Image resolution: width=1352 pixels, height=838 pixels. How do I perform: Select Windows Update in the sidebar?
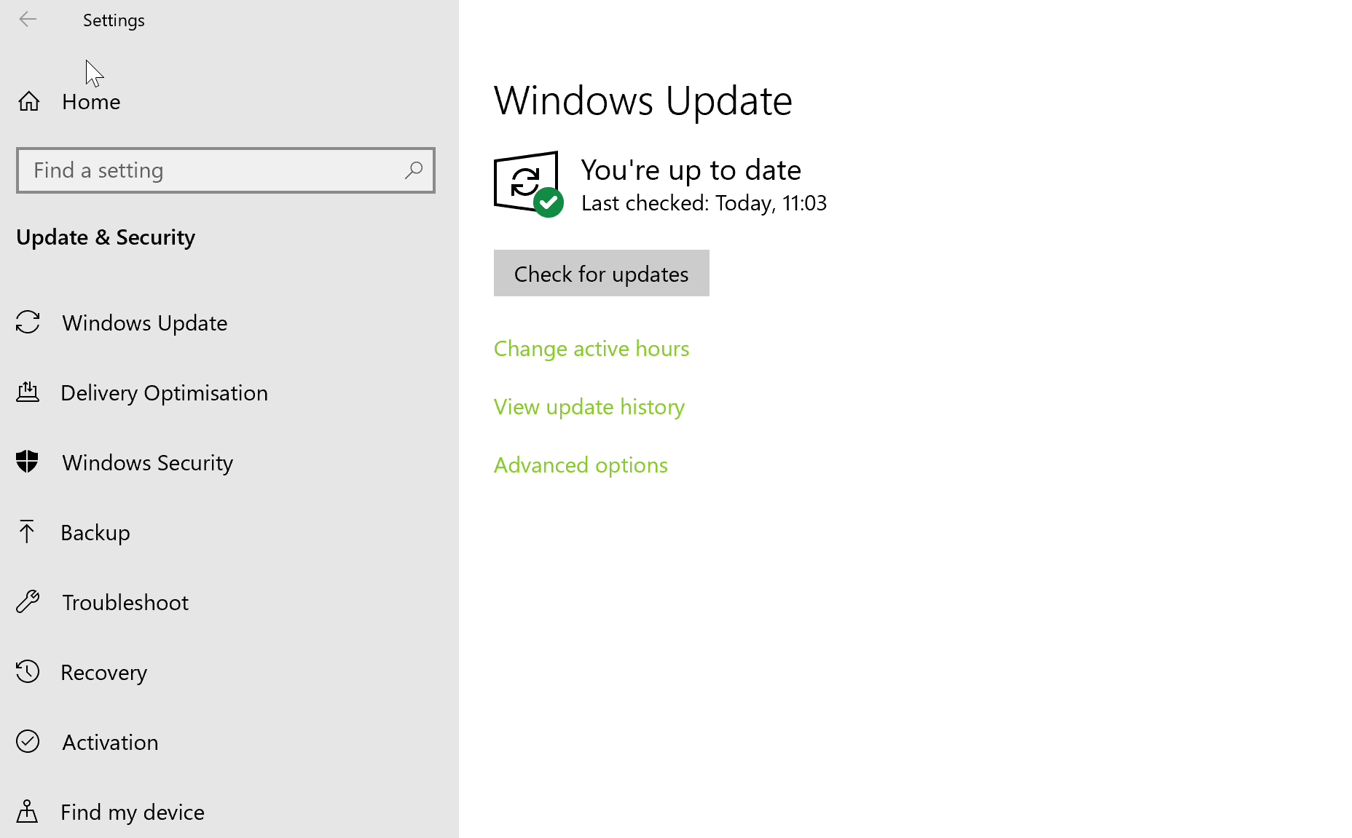(144, 323)
